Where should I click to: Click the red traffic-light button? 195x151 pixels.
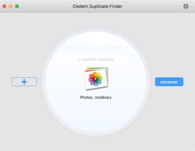tap(4, 6)
